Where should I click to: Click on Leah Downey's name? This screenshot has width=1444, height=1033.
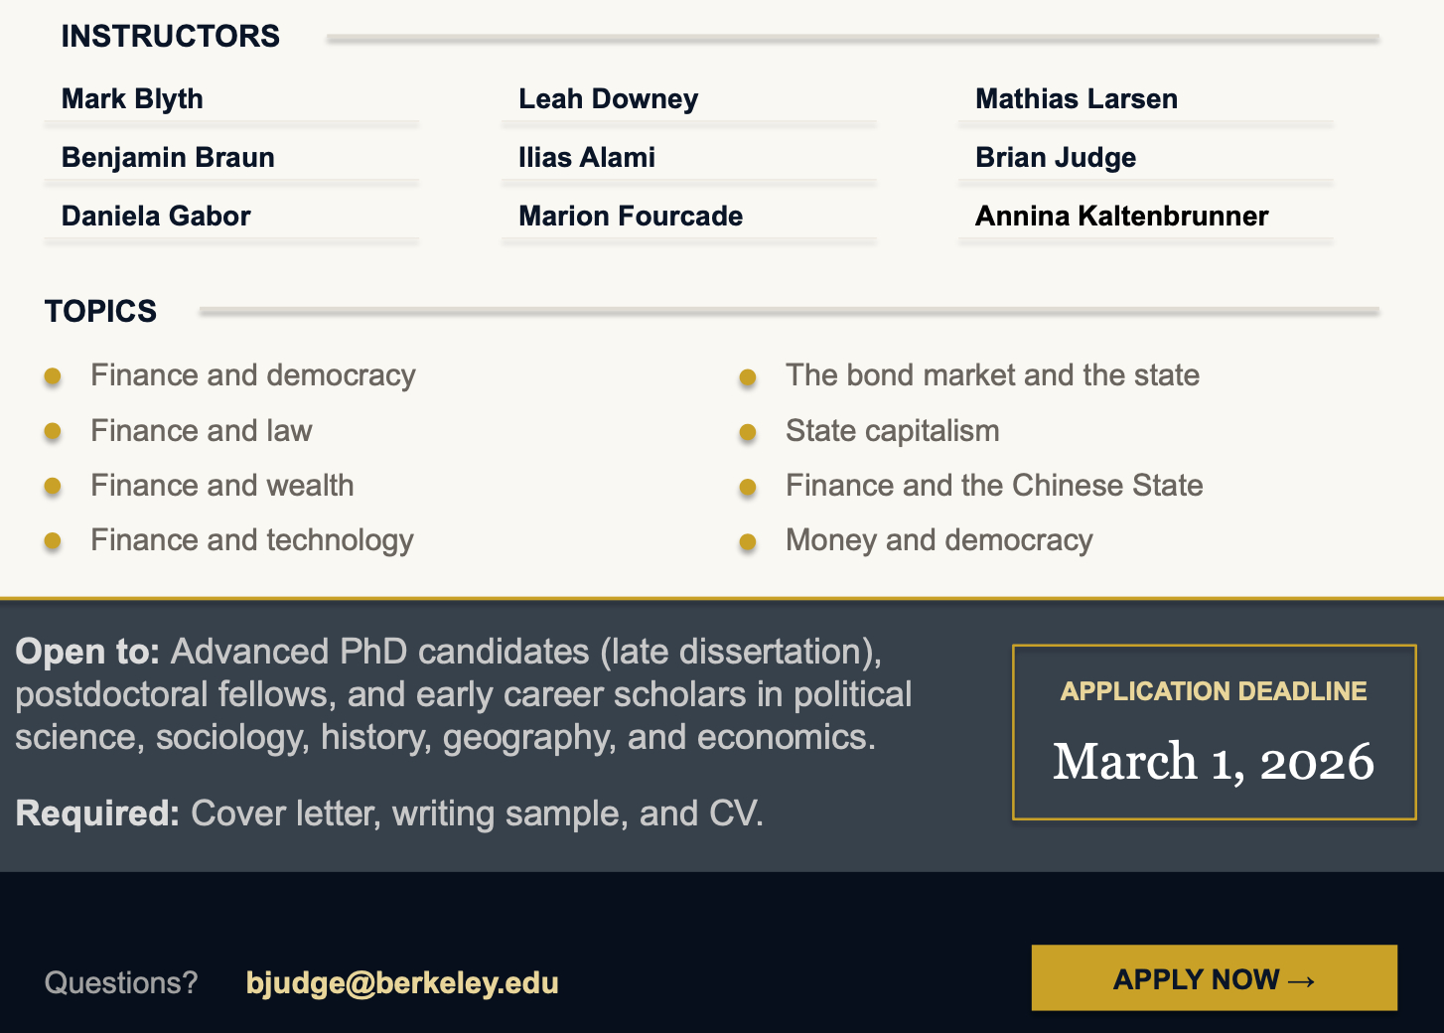coord(608,99)
